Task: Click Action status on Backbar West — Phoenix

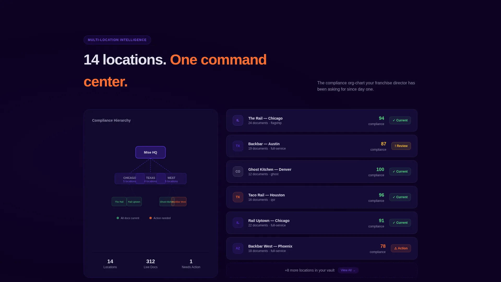Action: [401, 248]
